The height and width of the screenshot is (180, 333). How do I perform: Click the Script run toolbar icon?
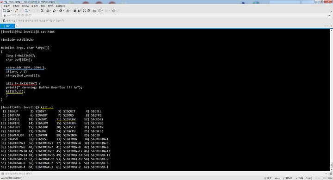click(x=100, y=11)
